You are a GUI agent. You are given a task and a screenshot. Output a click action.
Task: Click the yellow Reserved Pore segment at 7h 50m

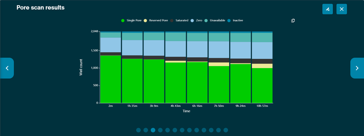coord(219,64)
